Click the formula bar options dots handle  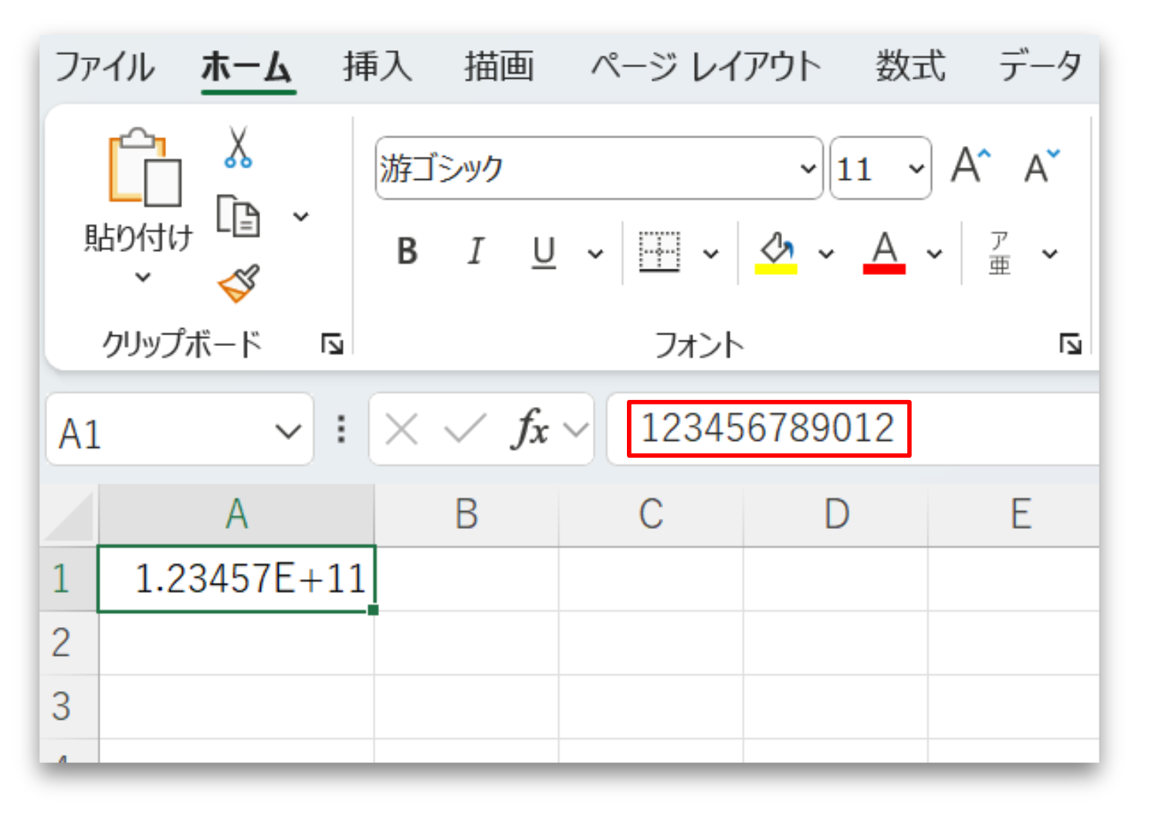pyautogui.click(x=341, y=429)
